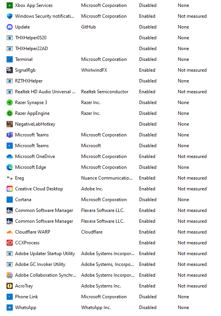Click the Discord Update icon
The width and height of the screenshot is (221, 316).
tap(10, 27)
